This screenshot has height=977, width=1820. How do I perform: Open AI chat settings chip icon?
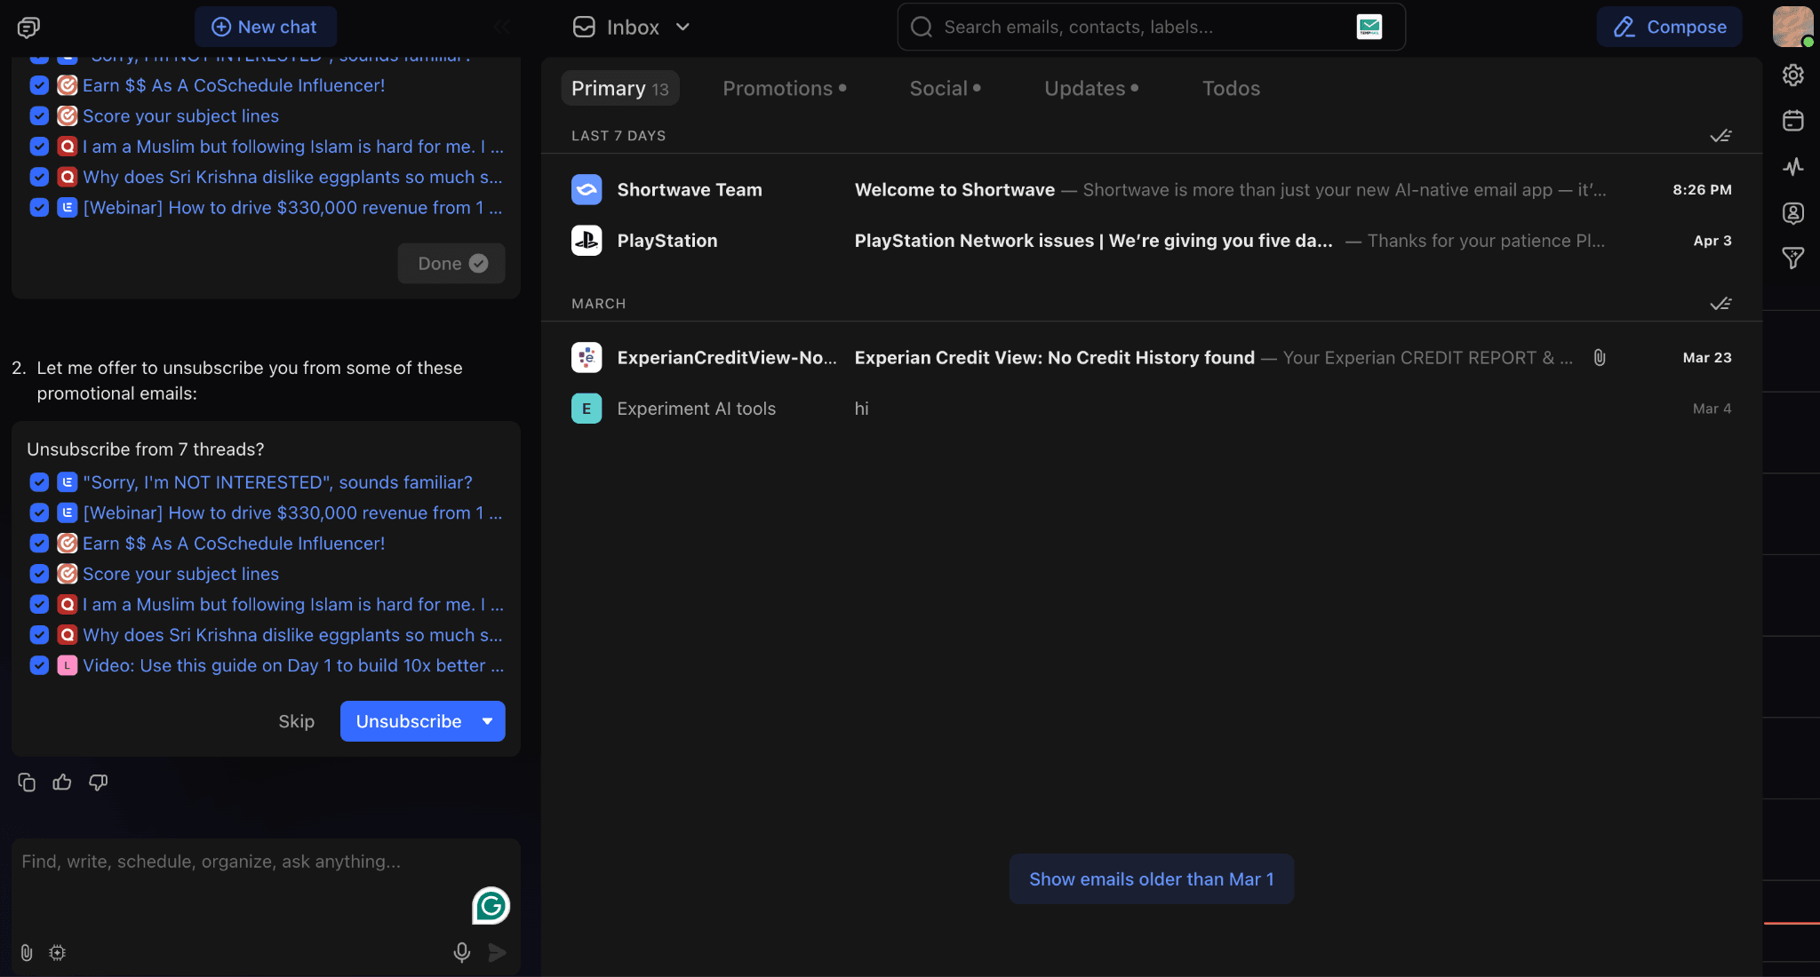[x=58, y=952]
